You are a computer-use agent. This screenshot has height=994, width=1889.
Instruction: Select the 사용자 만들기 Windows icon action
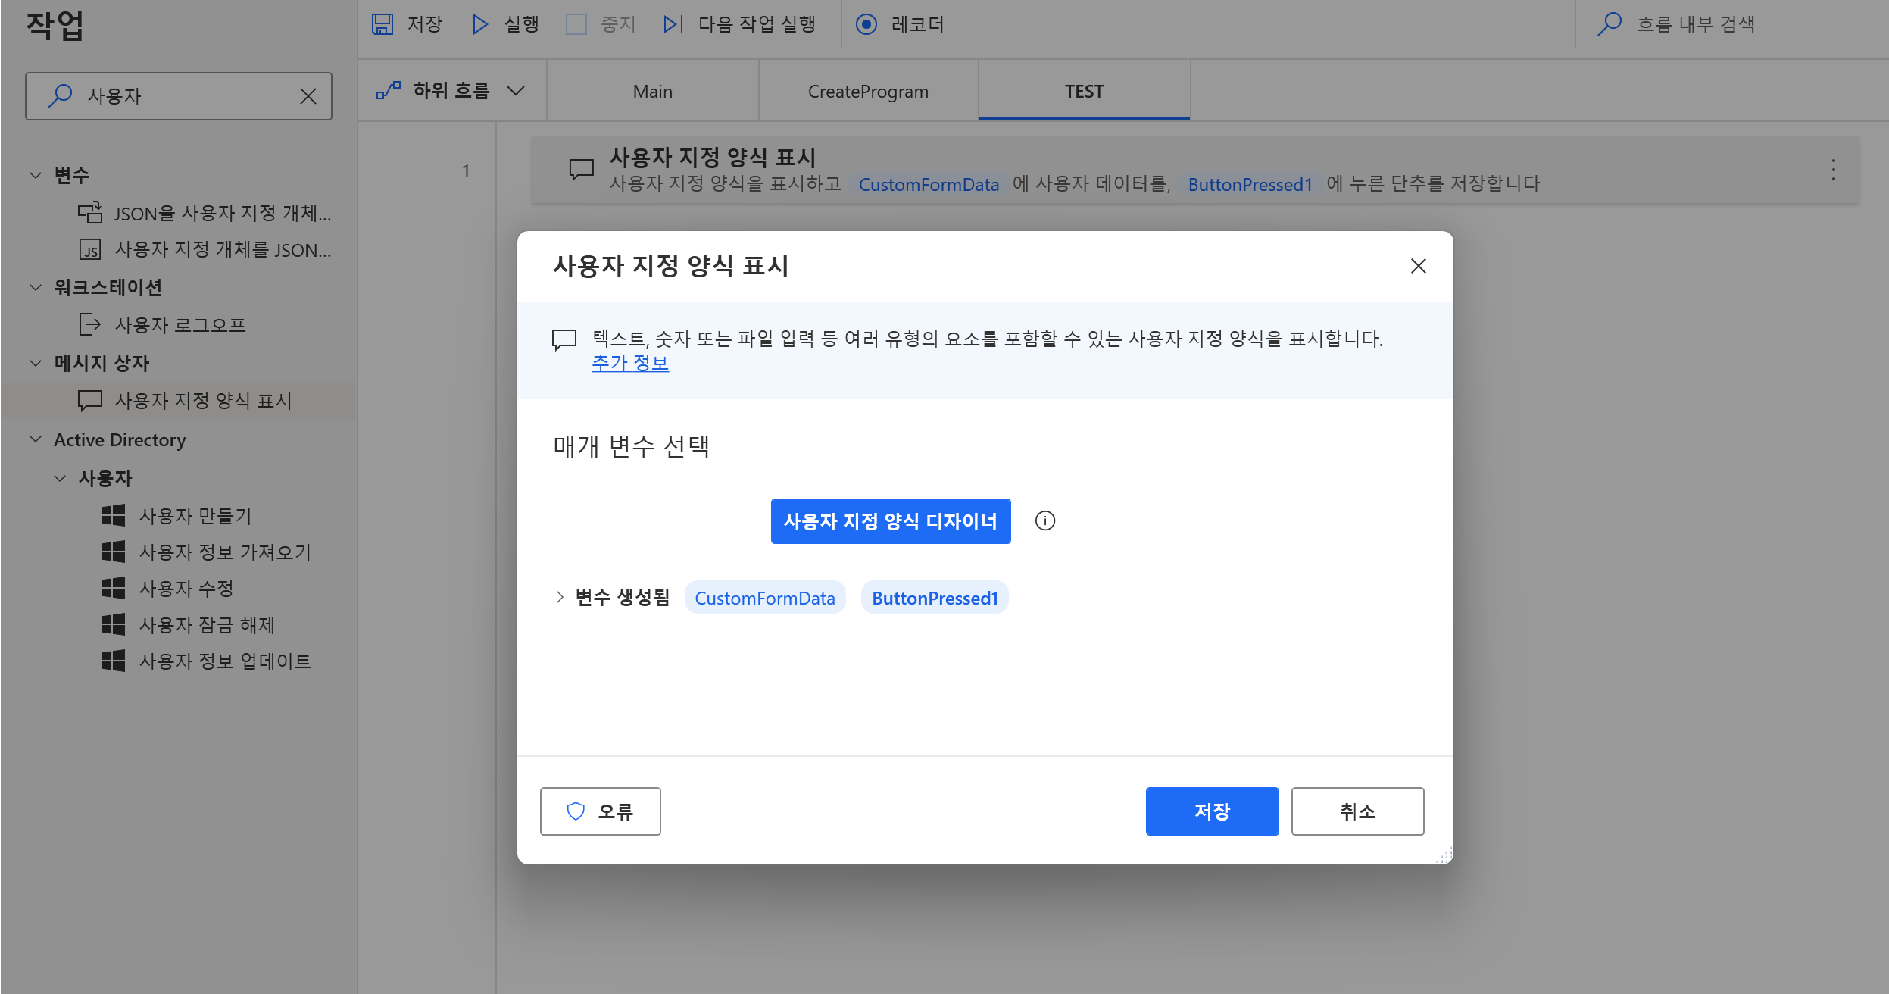tap(114, 516)
